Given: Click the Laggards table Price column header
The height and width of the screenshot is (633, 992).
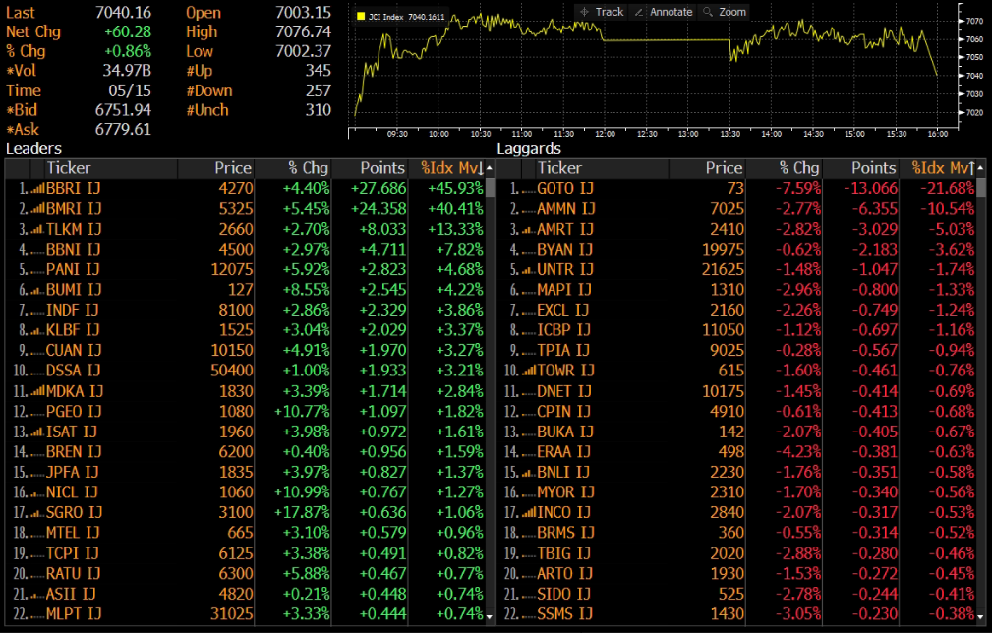Looking at the screenshot, I should (724, 168).
